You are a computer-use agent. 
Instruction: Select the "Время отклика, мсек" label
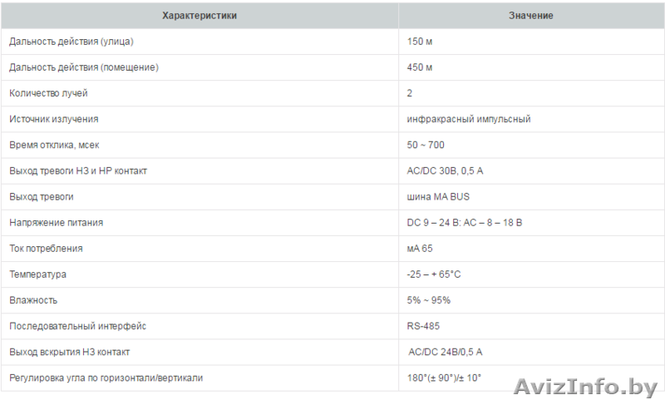[54, 145]
